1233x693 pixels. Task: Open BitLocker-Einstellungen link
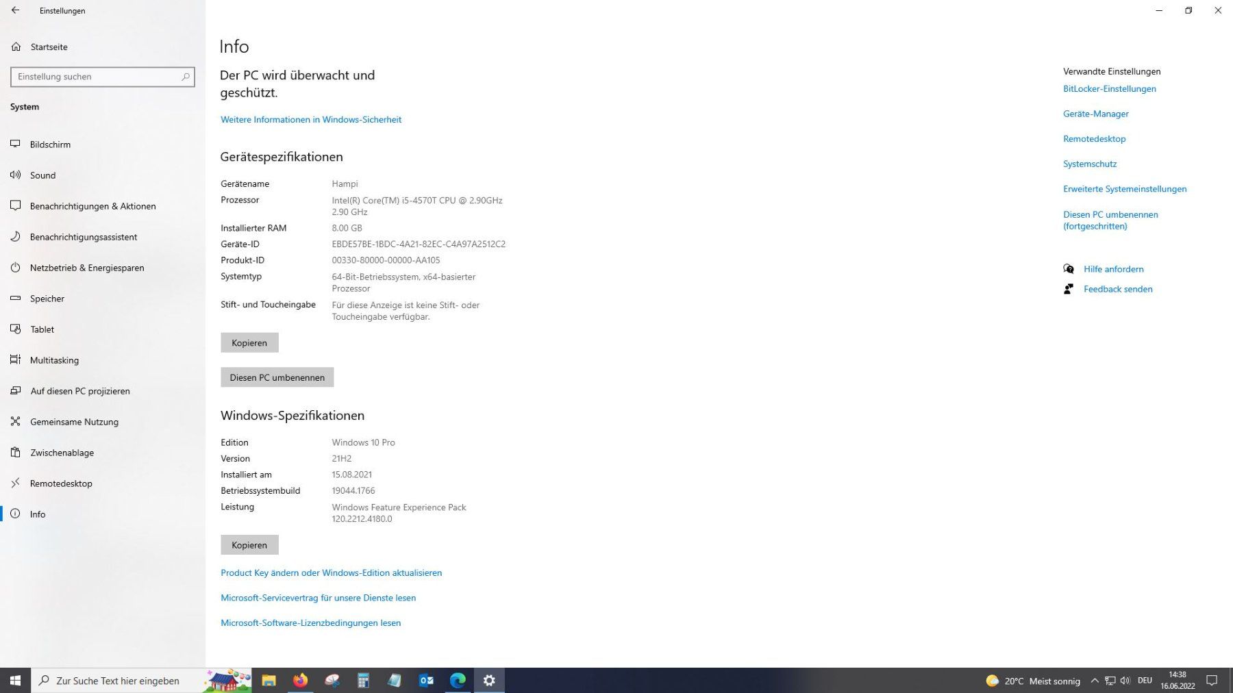tap(1110, 89)
